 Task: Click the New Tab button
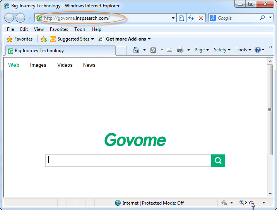click(x=121, y=51)
